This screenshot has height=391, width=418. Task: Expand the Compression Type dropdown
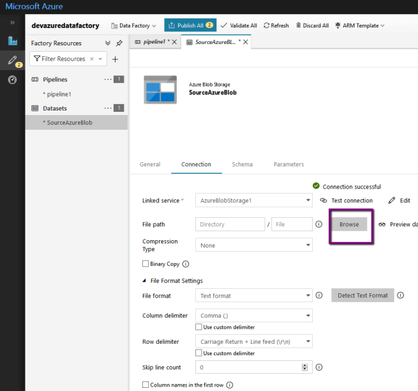(253, 245)
